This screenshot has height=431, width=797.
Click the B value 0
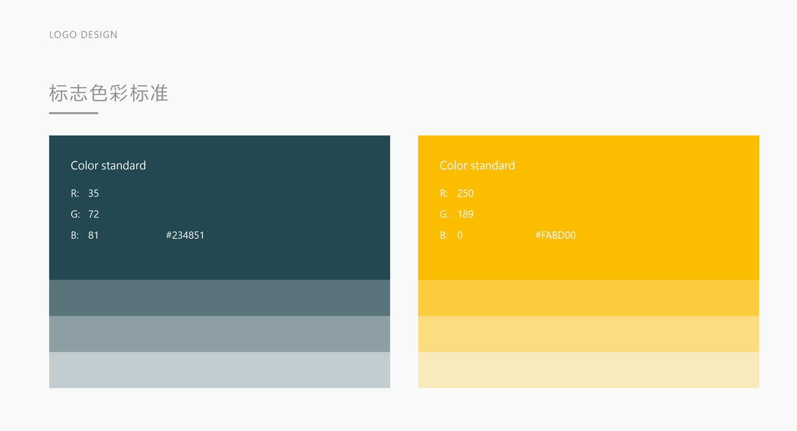click(x=460, y=236)
